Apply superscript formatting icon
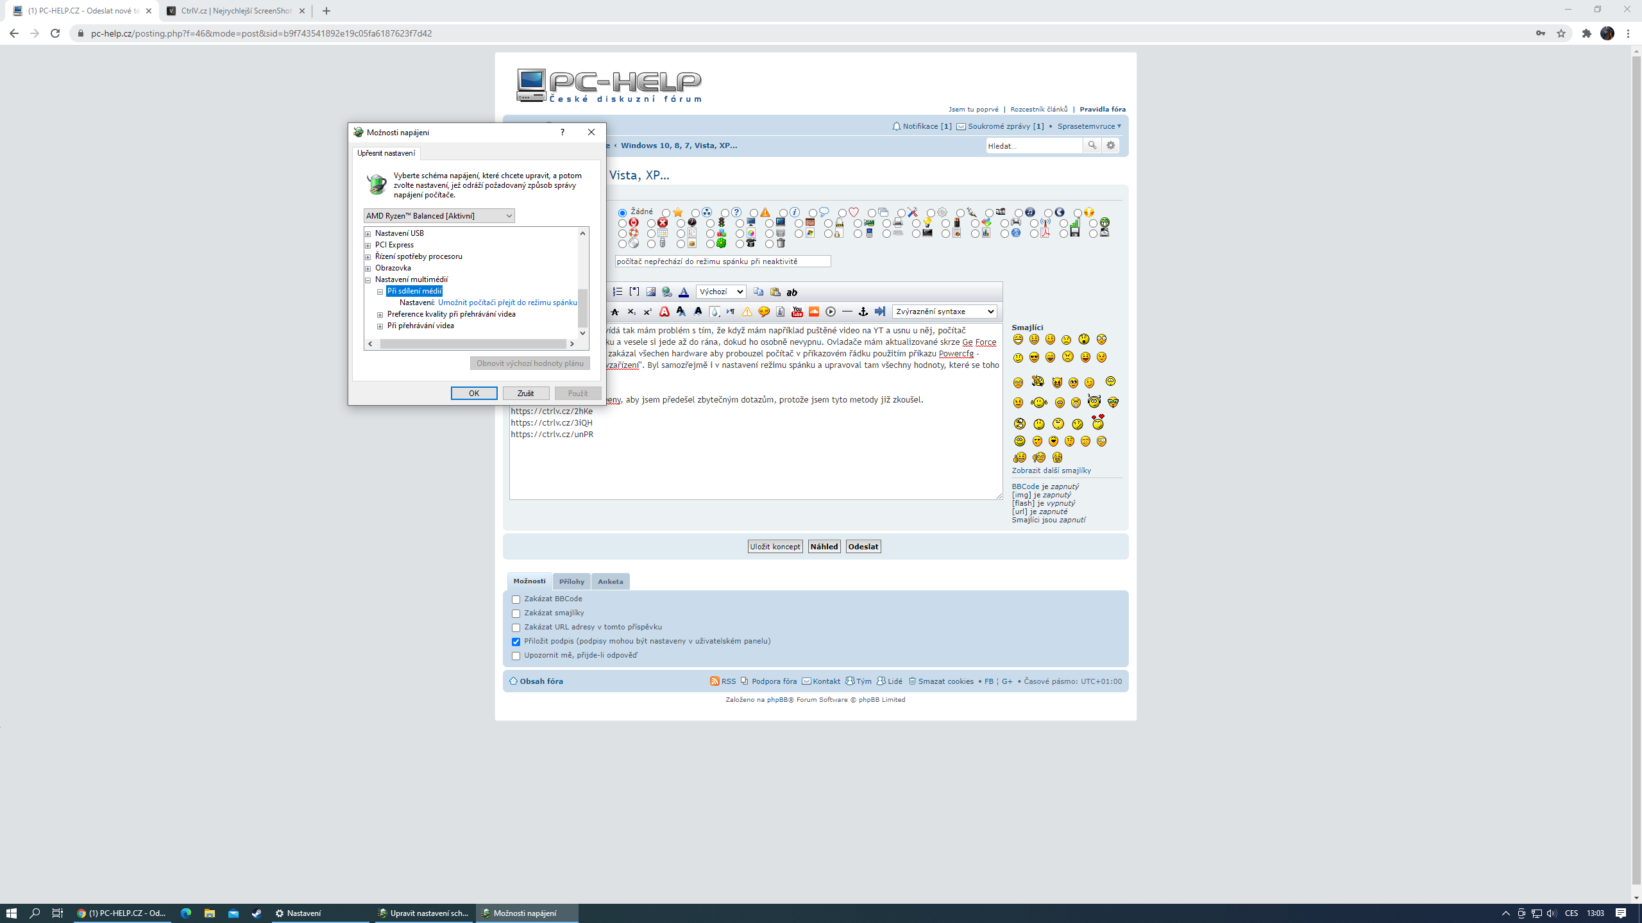 click(x=647, y=312)
